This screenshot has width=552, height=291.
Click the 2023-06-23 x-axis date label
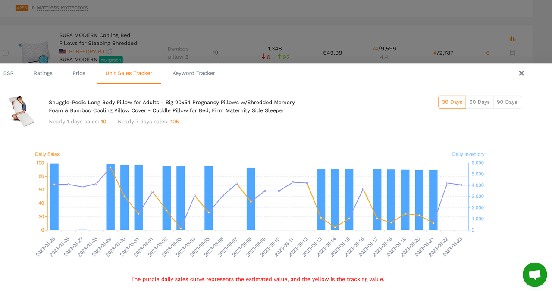point(453,247)
